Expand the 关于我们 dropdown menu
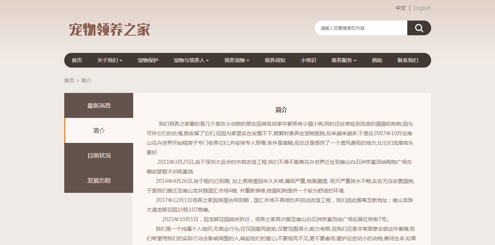 (109, 60)
